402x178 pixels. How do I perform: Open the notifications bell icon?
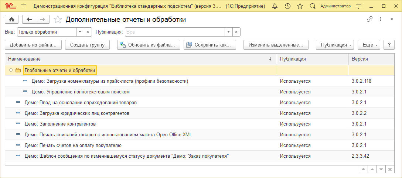click(275, 6)
